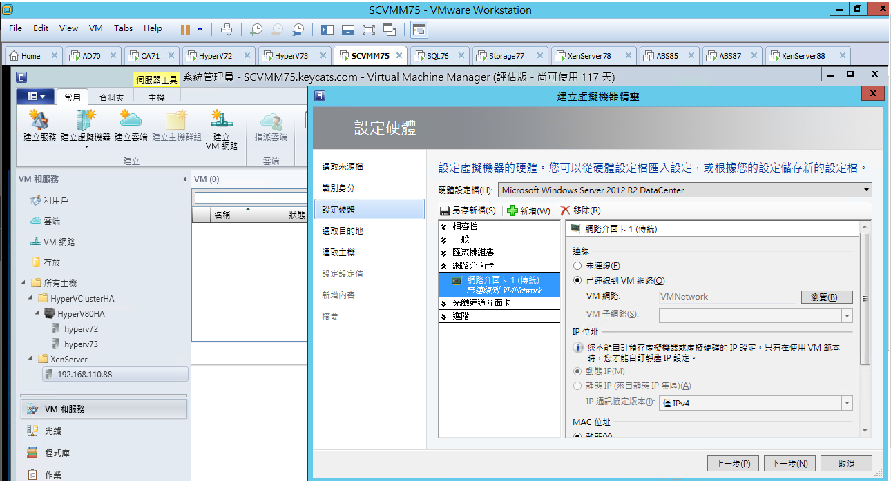Click the VMware console view icon

419,29
